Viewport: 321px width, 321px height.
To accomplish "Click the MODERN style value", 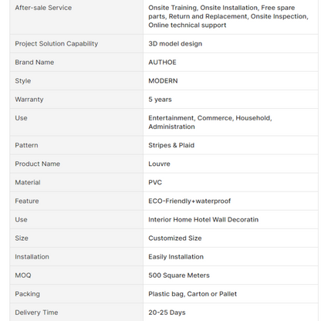I will click(163, 81).
